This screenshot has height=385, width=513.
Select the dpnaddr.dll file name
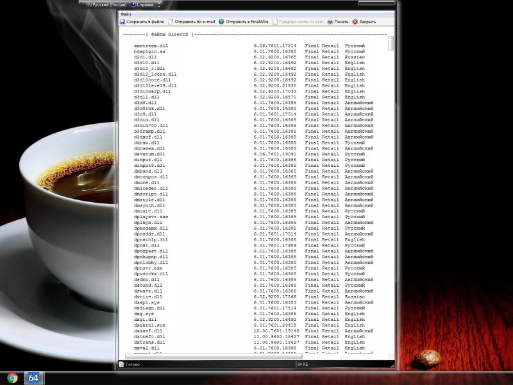[149, 234]
